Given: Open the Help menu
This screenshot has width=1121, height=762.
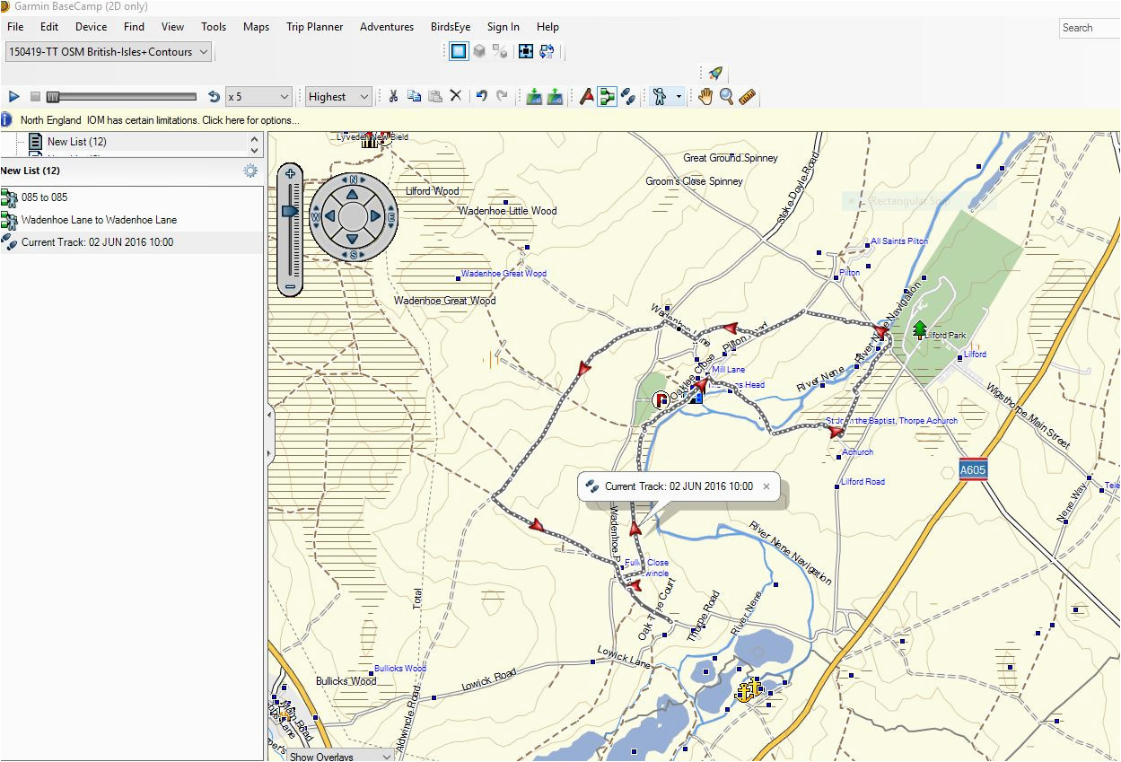Looking at the screenshot, I should (x=547, y=27).
